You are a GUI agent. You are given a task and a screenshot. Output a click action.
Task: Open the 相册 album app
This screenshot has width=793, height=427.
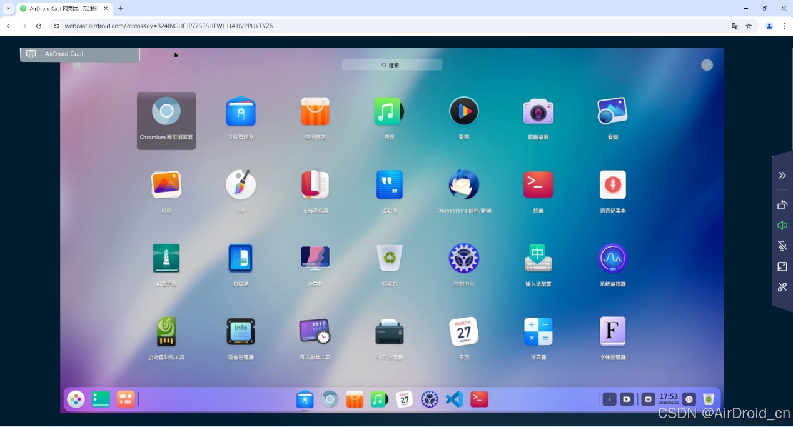[x=166, y=185]
